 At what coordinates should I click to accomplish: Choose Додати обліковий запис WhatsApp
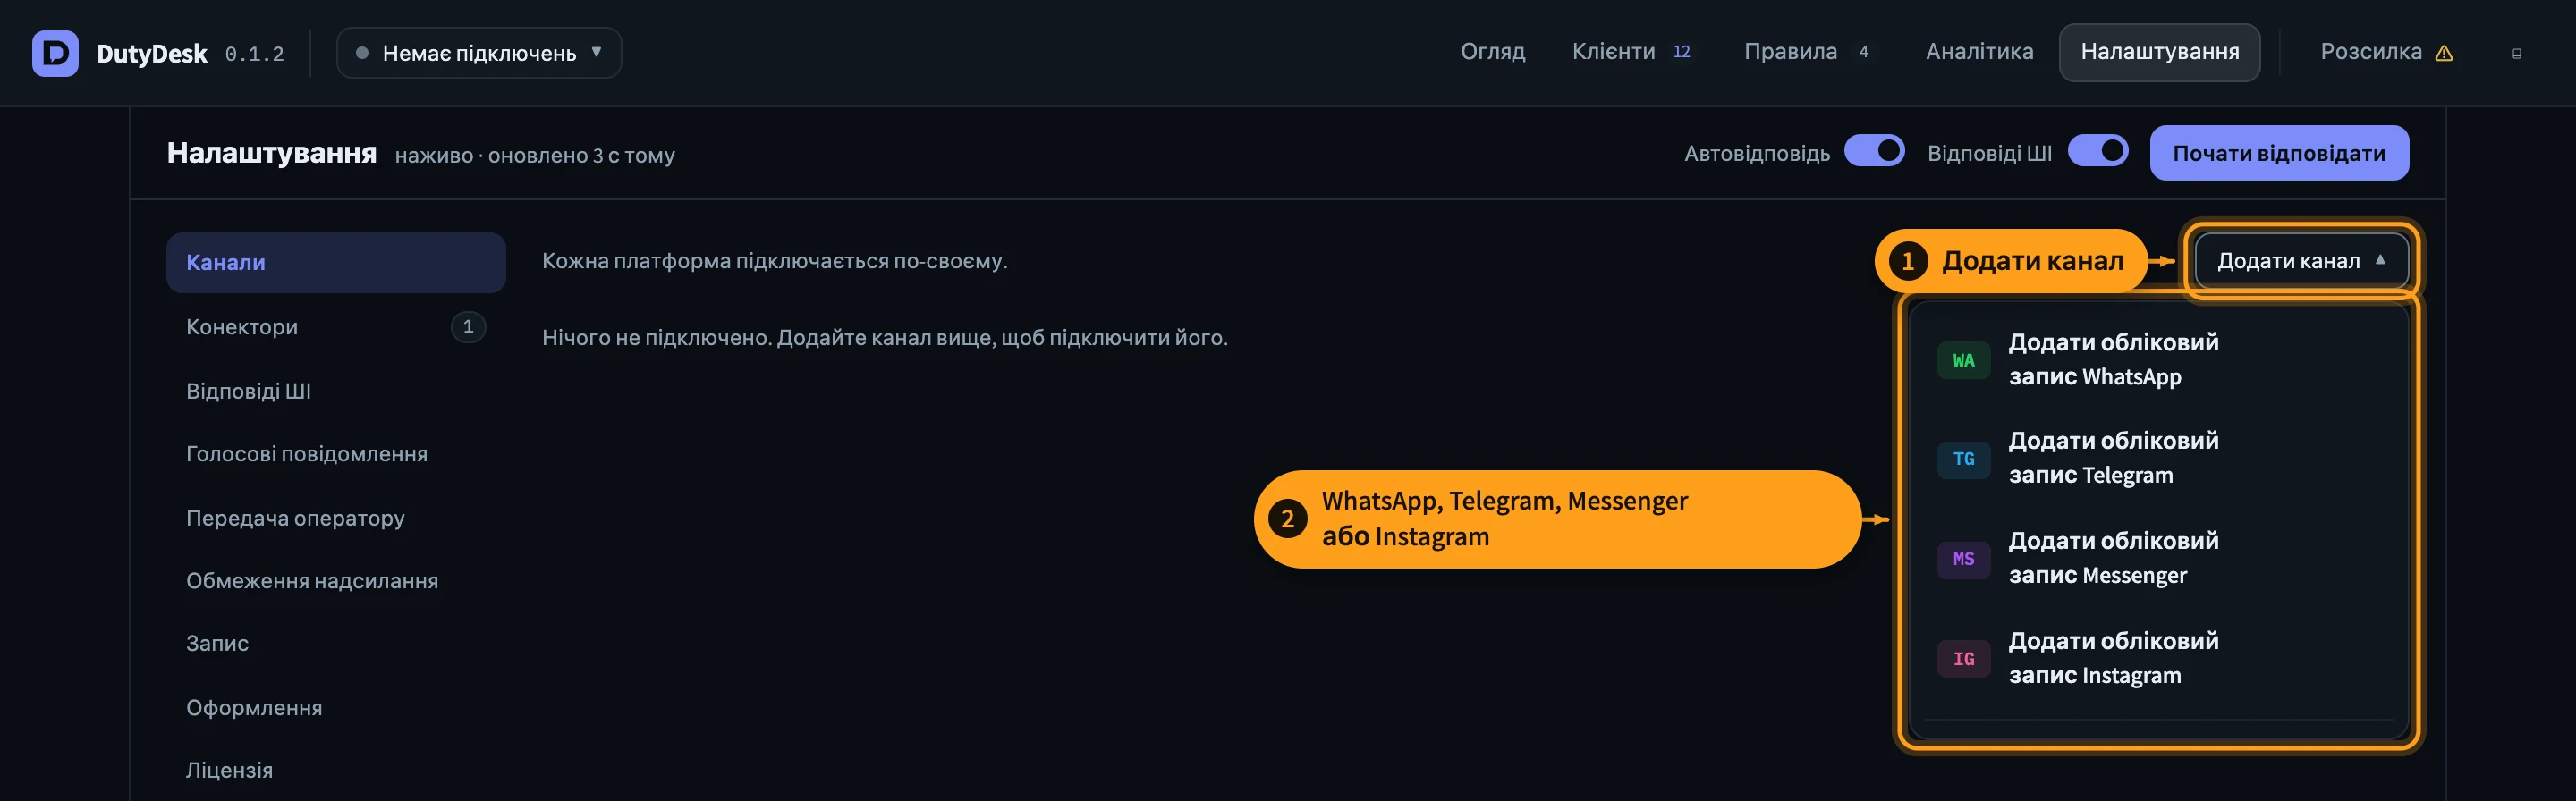click(x=2158, y=360)
